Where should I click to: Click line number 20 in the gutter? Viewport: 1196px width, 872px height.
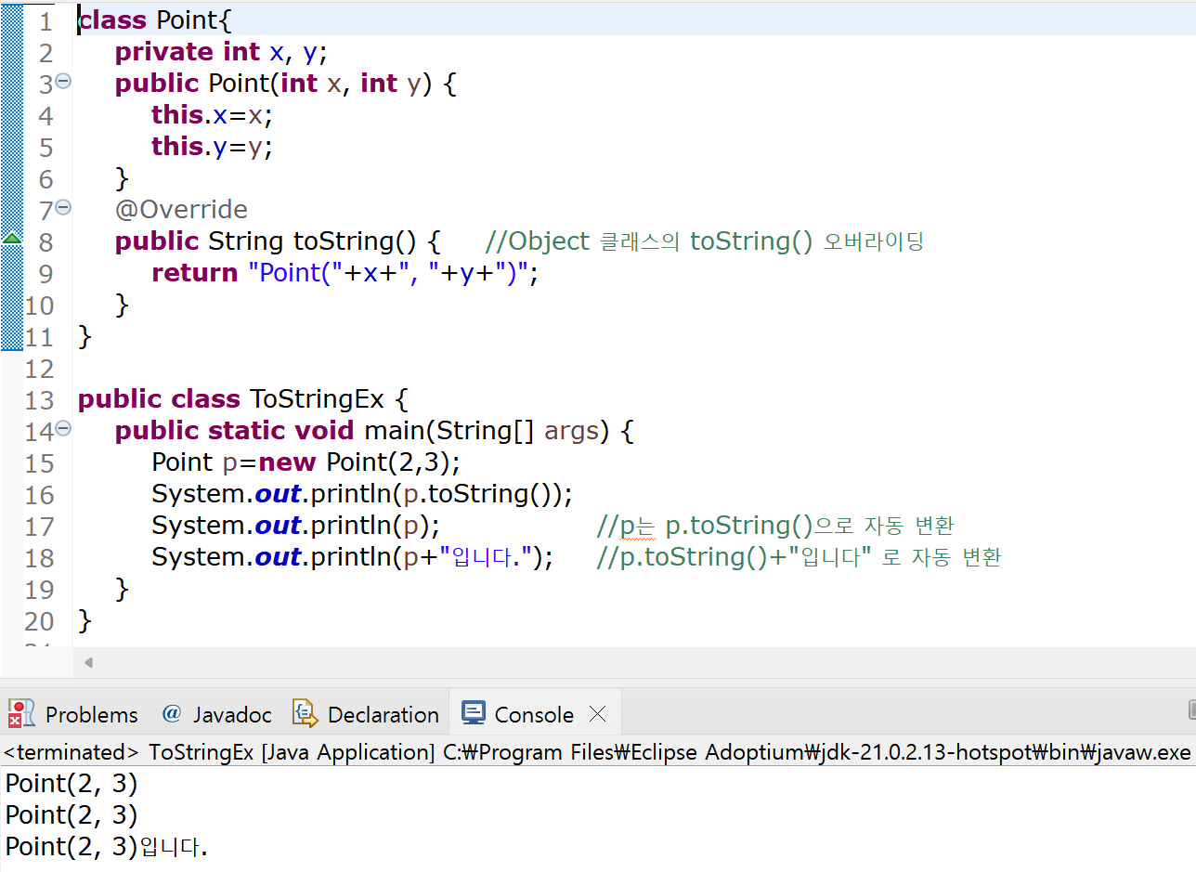[39, 621]
